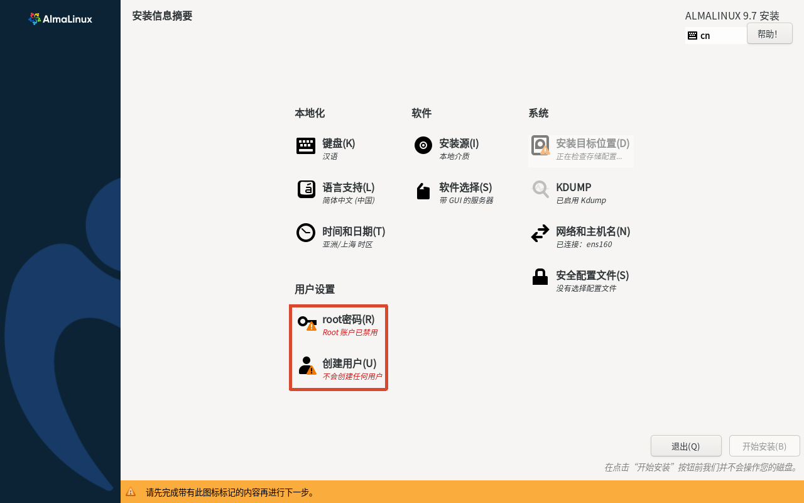Open 软件选择(S) software selection
This screenshot has height=503, width=804.
point(454,193)
